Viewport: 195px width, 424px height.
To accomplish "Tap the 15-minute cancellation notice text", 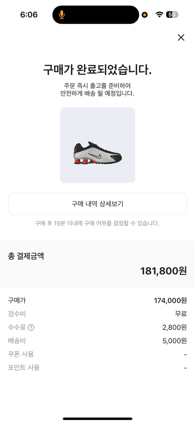I will [x=97, y=224].
